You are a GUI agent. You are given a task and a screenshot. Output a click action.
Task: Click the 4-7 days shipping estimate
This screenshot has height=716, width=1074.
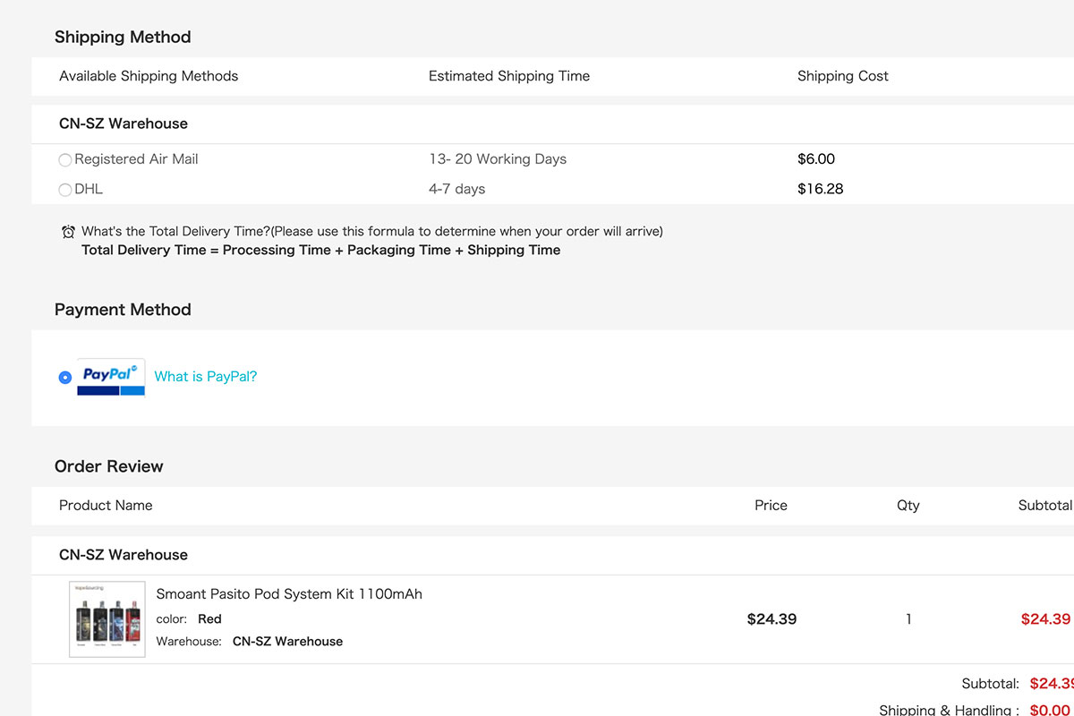(457, 189)
